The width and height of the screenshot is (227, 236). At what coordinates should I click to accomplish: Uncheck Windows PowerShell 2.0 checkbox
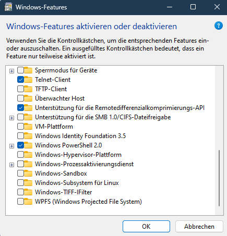[x=20, y=145]
